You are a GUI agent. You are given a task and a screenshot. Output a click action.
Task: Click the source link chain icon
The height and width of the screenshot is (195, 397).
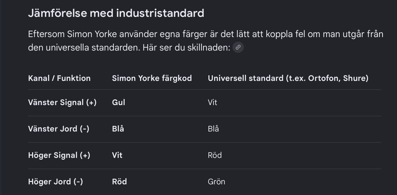click(x=238, y=47)
